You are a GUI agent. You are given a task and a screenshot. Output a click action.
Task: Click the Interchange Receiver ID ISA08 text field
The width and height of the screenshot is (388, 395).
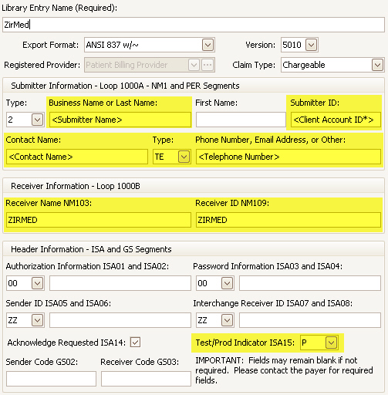310,320
